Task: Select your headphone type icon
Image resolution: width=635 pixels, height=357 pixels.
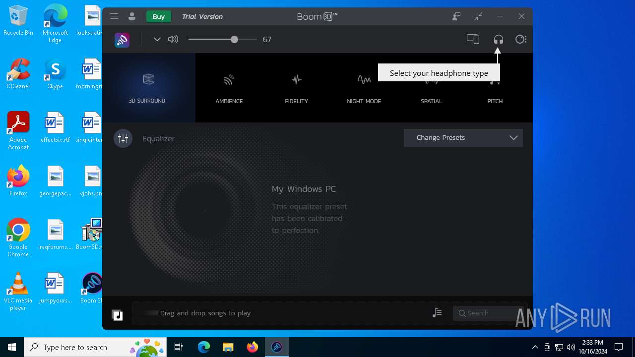Action: click(x=499, y=39)
